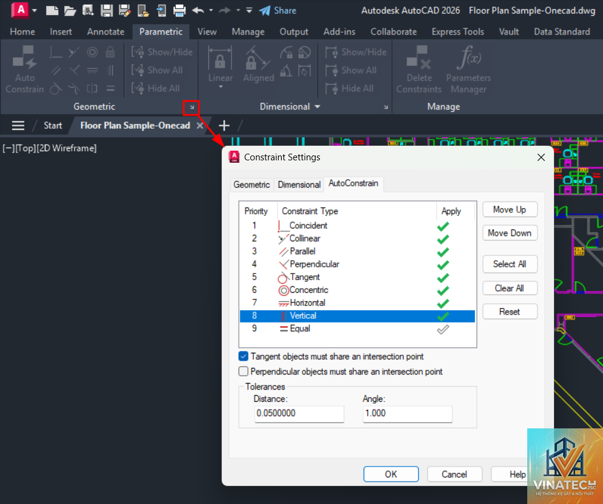Click the Concentric constraint icon in ribbon
This screenshot has width=603, height=504.
point(92,52)
